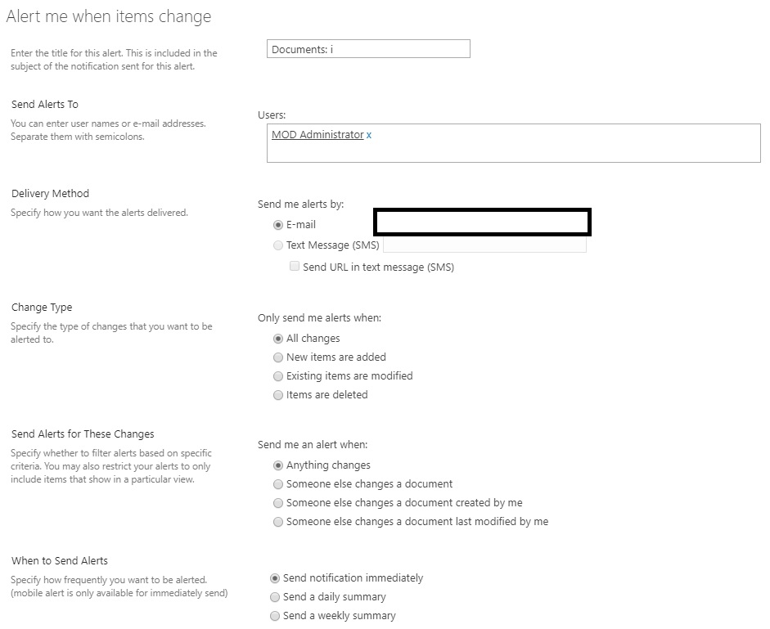Click Alert me when items change title
The height and width of the screenshot is (629, 770).
tap(109, 16)
